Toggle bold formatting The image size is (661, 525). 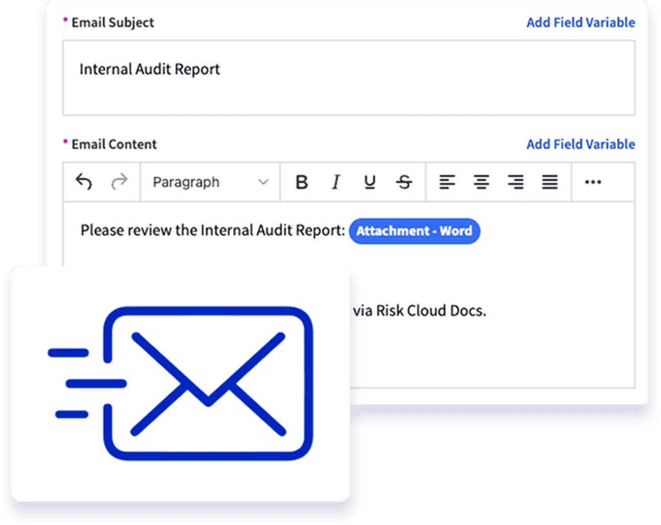(301, 182)
